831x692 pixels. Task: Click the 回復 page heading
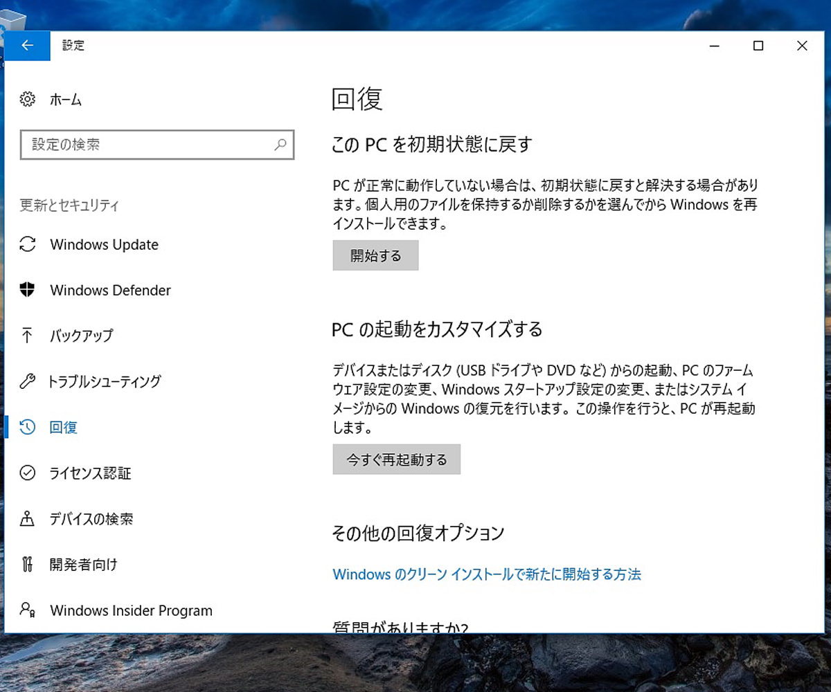(x=357, y=99)
